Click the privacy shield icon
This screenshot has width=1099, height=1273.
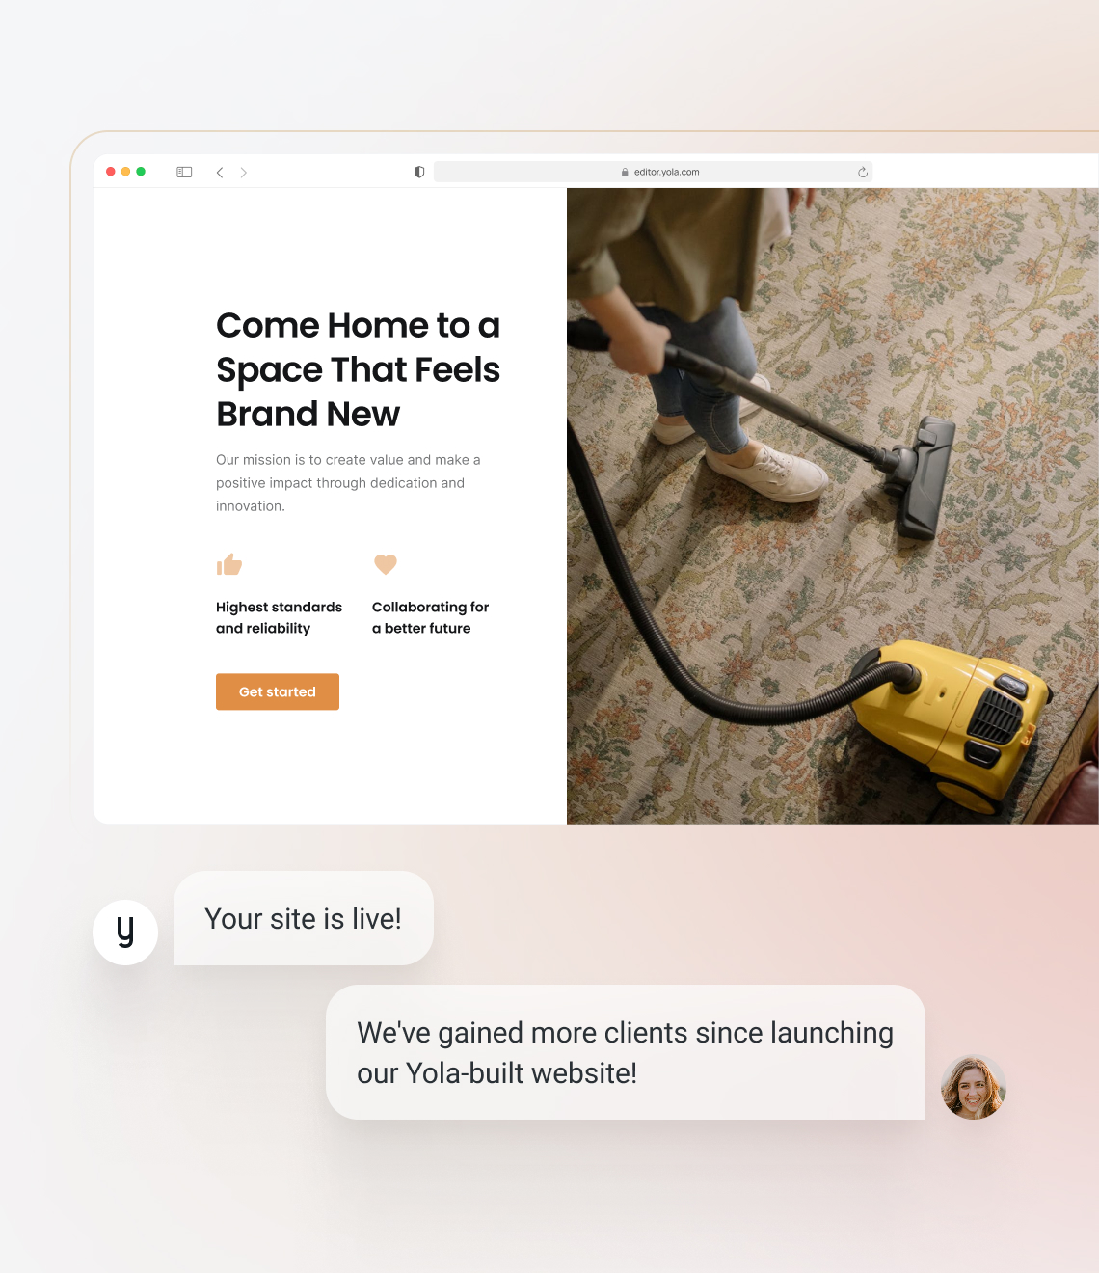(x=418, y=172)
